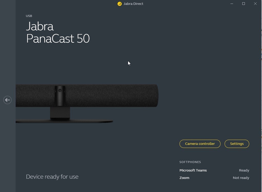
Task: Click the Ready status for Teams
Action: pos(244,170)
